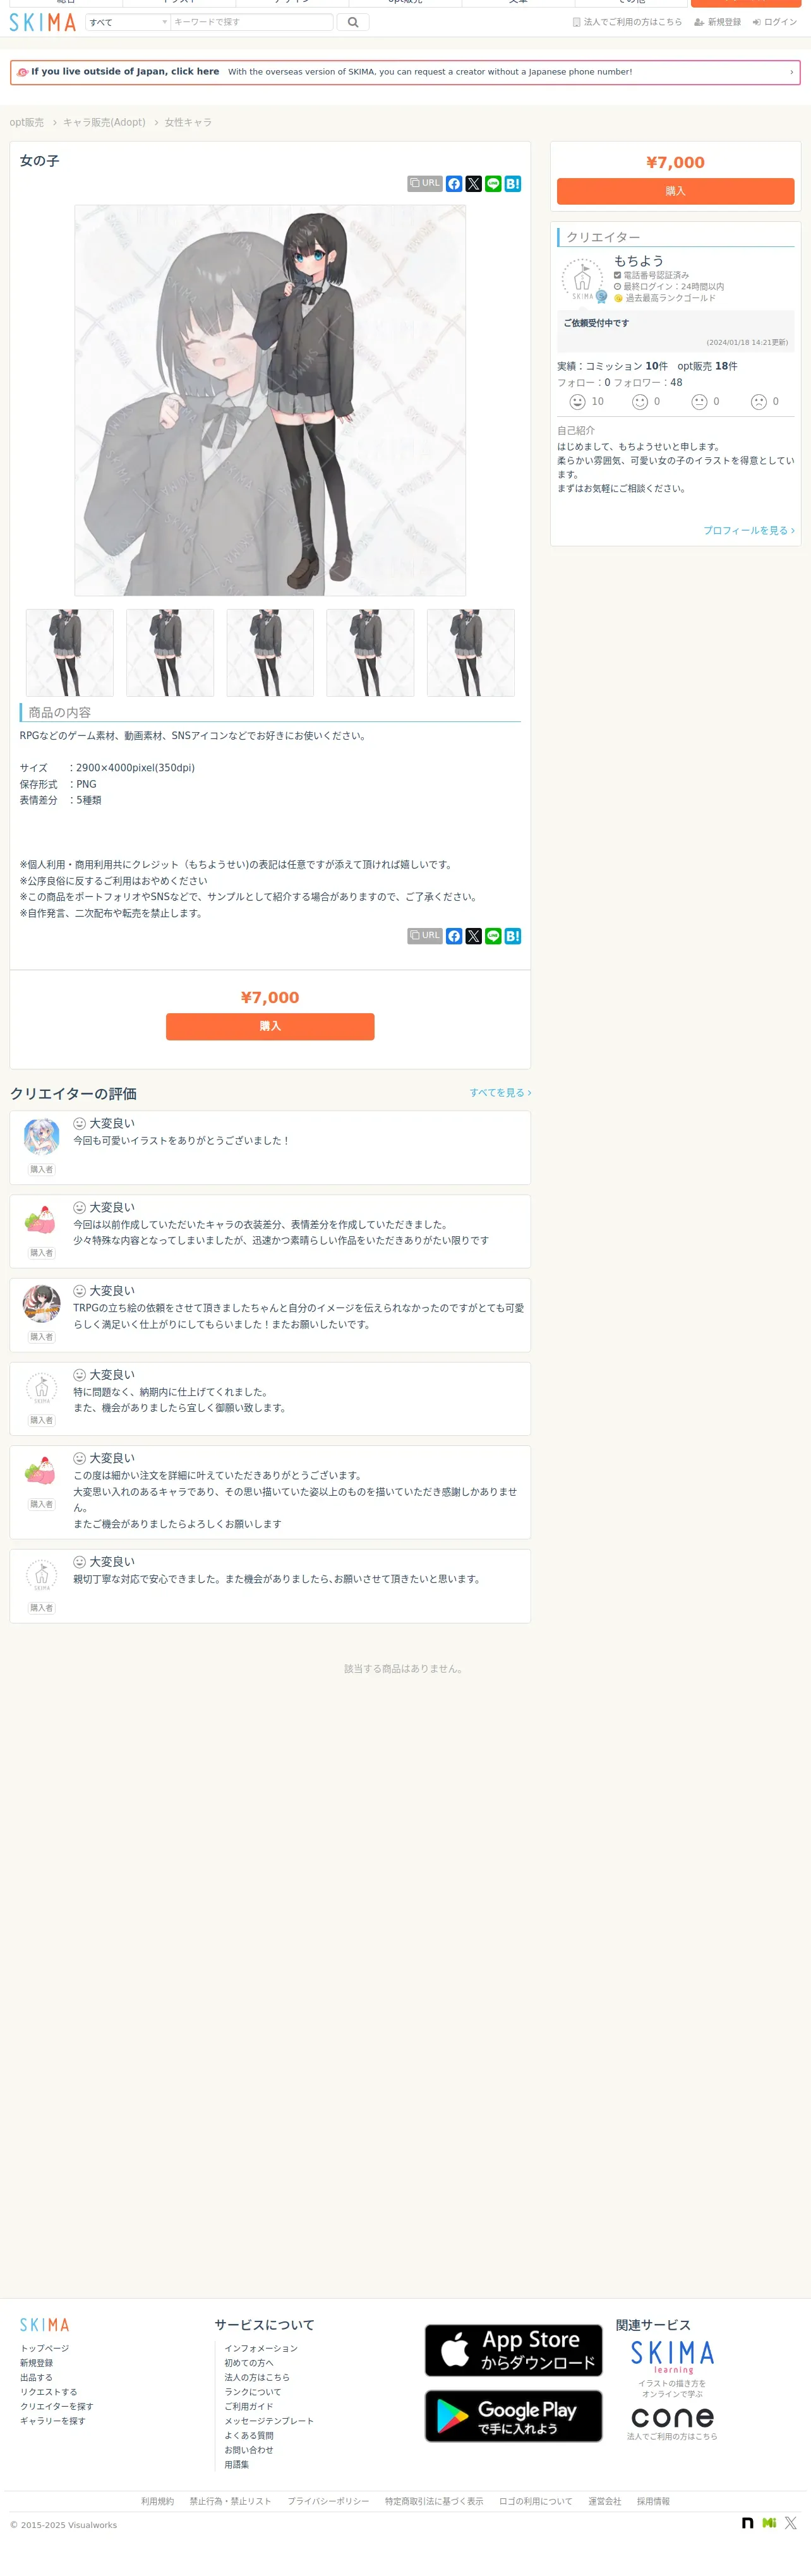Share on Hatena Bookmark using the upper B! icon

pos(513,184)
